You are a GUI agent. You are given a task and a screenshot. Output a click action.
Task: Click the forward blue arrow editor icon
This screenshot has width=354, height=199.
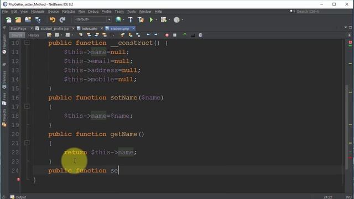pos(156,35)
